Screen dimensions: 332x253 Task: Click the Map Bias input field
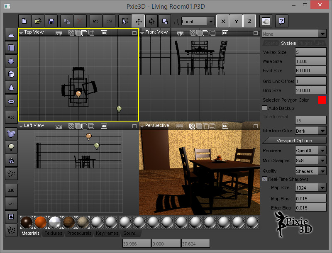pyautogui.click(x=310, y=198)
